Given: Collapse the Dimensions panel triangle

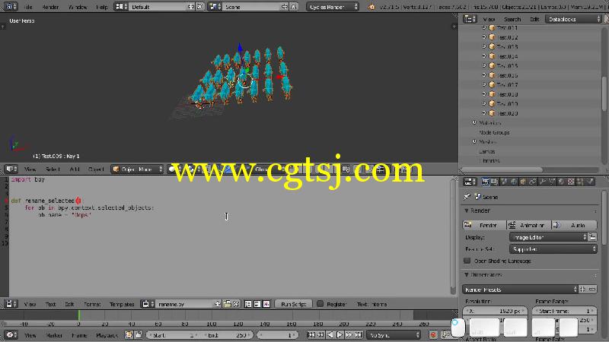Looking at the screenshot, I should [467, 274].
